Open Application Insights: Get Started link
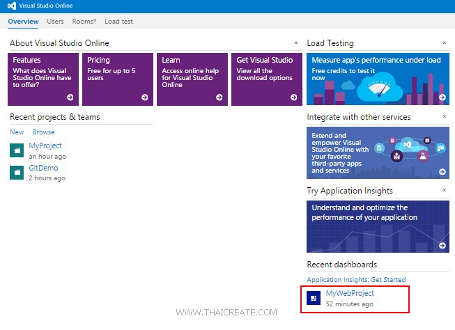This screenshot has height=330, width=455. 356,280
